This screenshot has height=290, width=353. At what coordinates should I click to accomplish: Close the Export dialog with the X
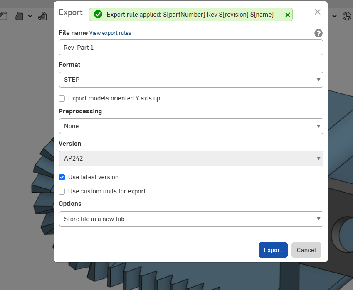tap(318, 12)
